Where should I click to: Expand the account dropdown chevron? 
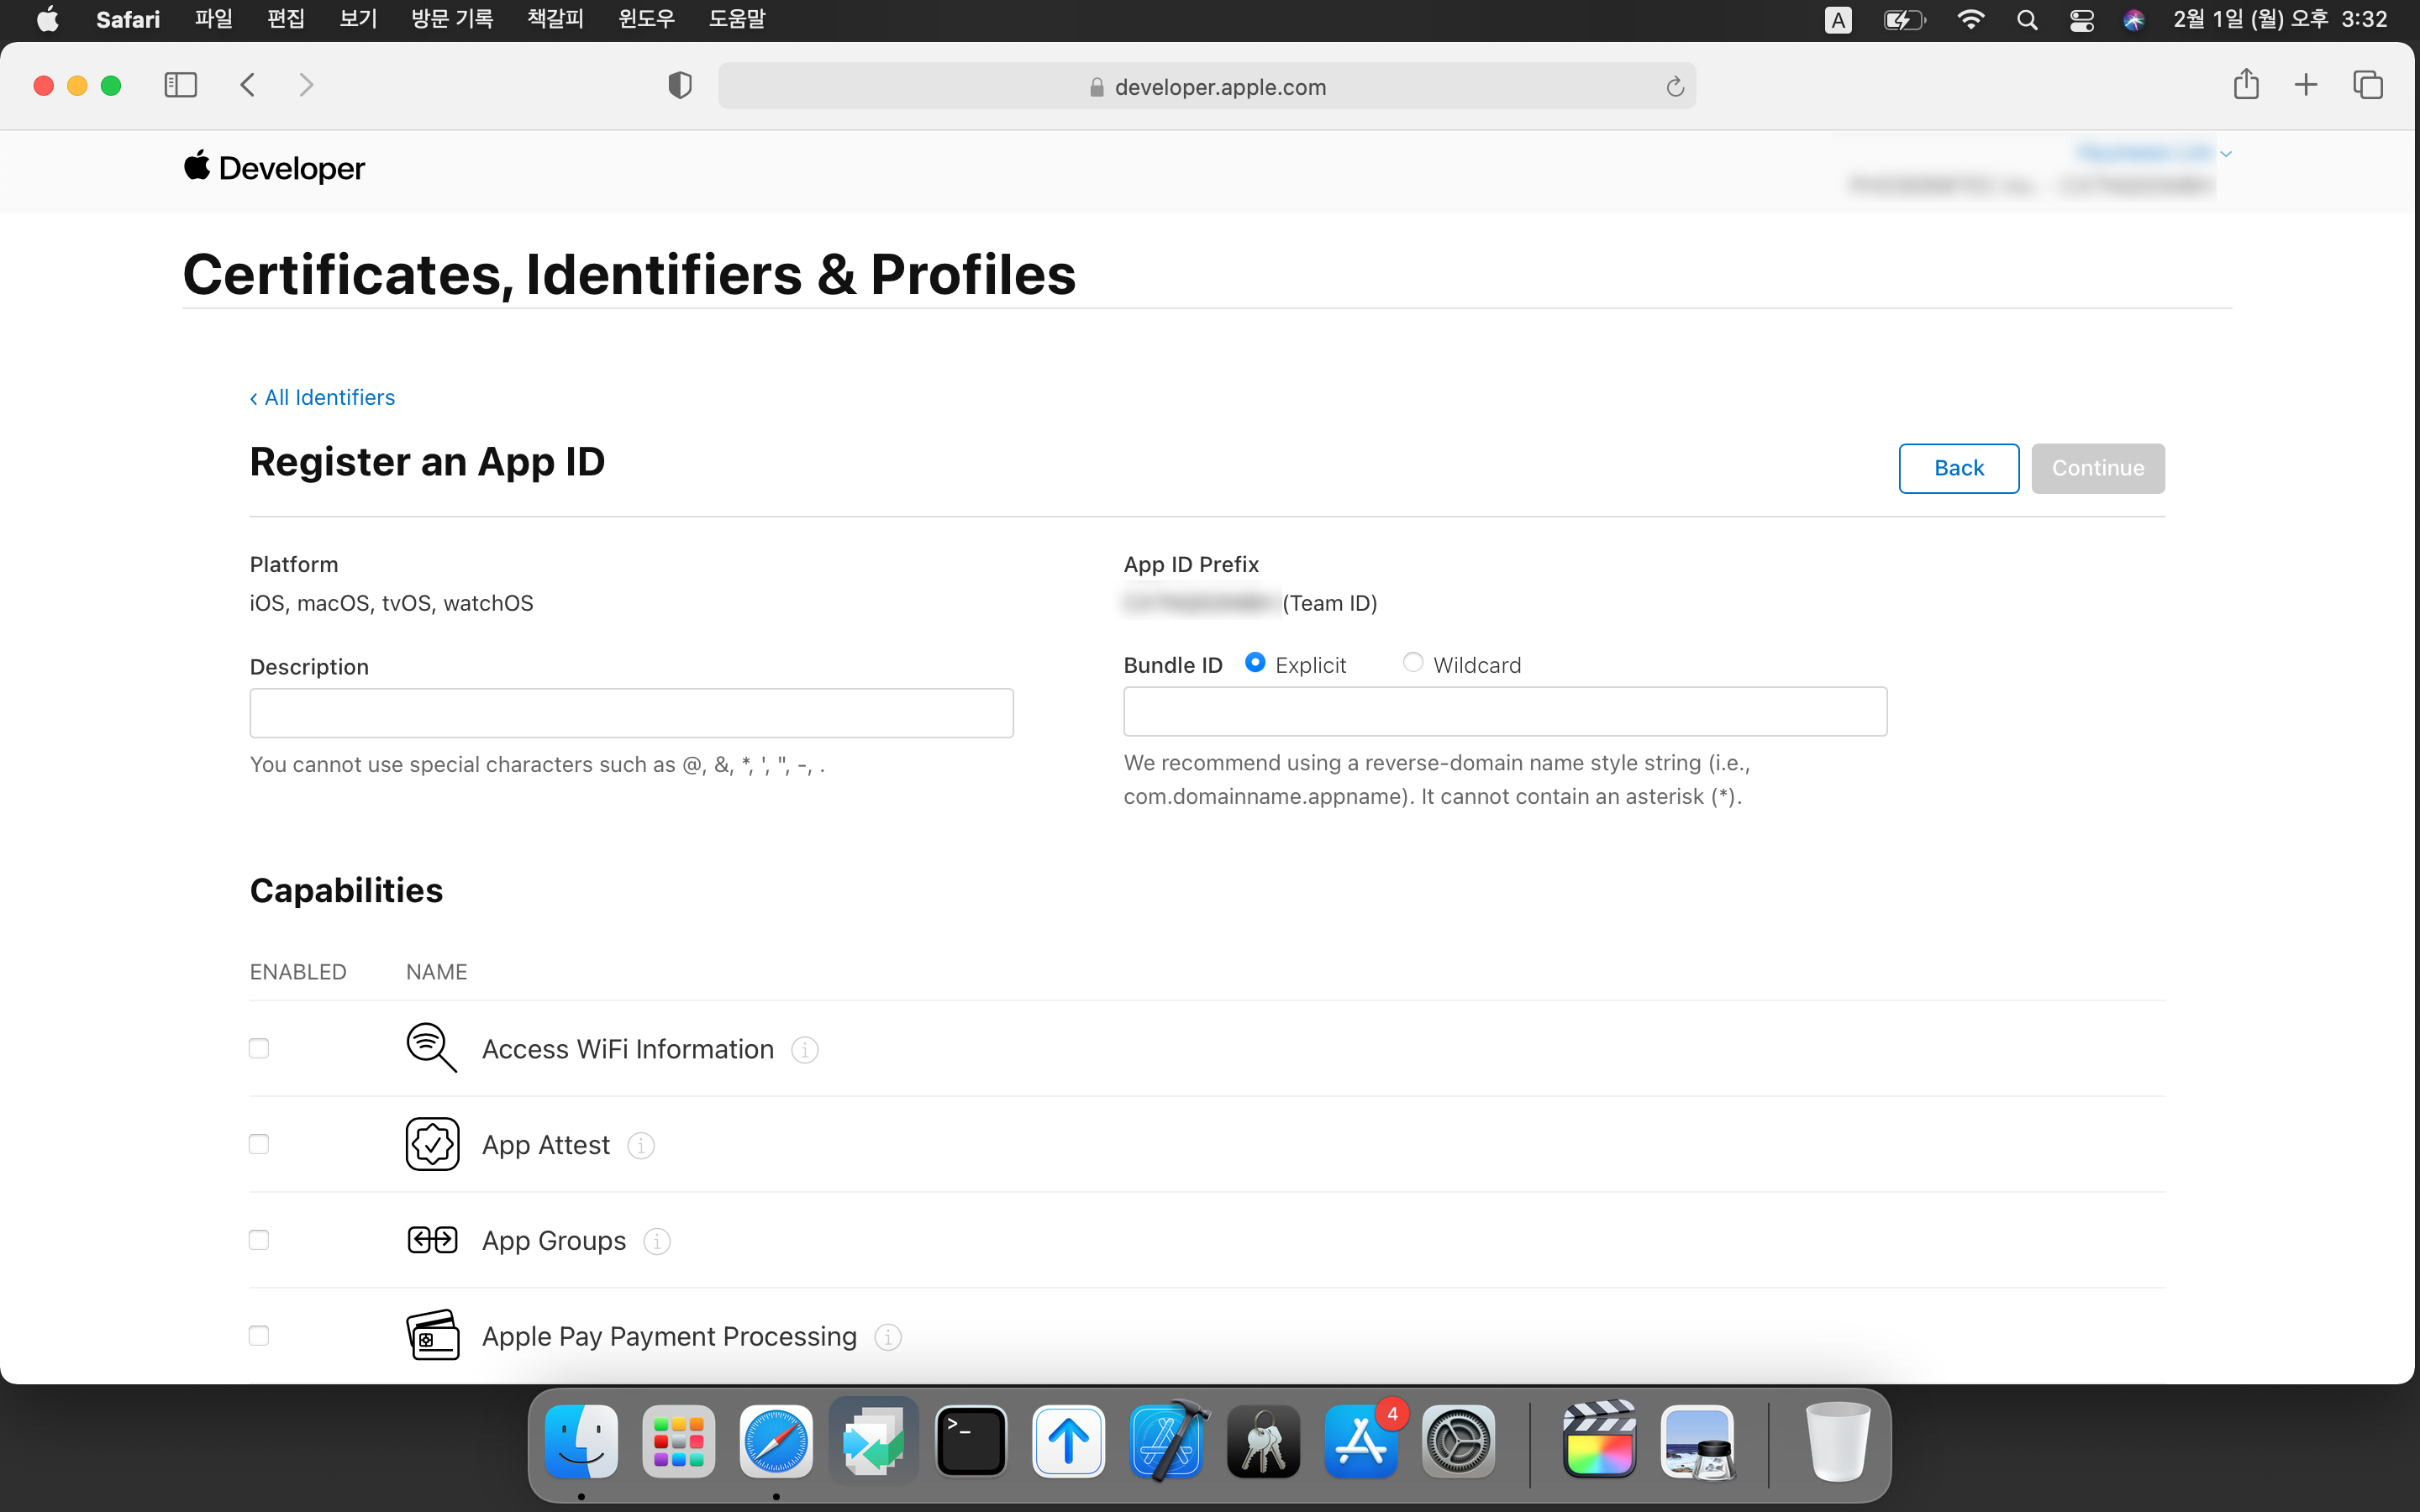click(x=2226, y=154)
